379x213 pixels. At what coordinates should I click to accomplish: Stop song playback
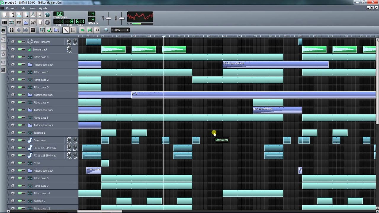(x=33, y=30)
